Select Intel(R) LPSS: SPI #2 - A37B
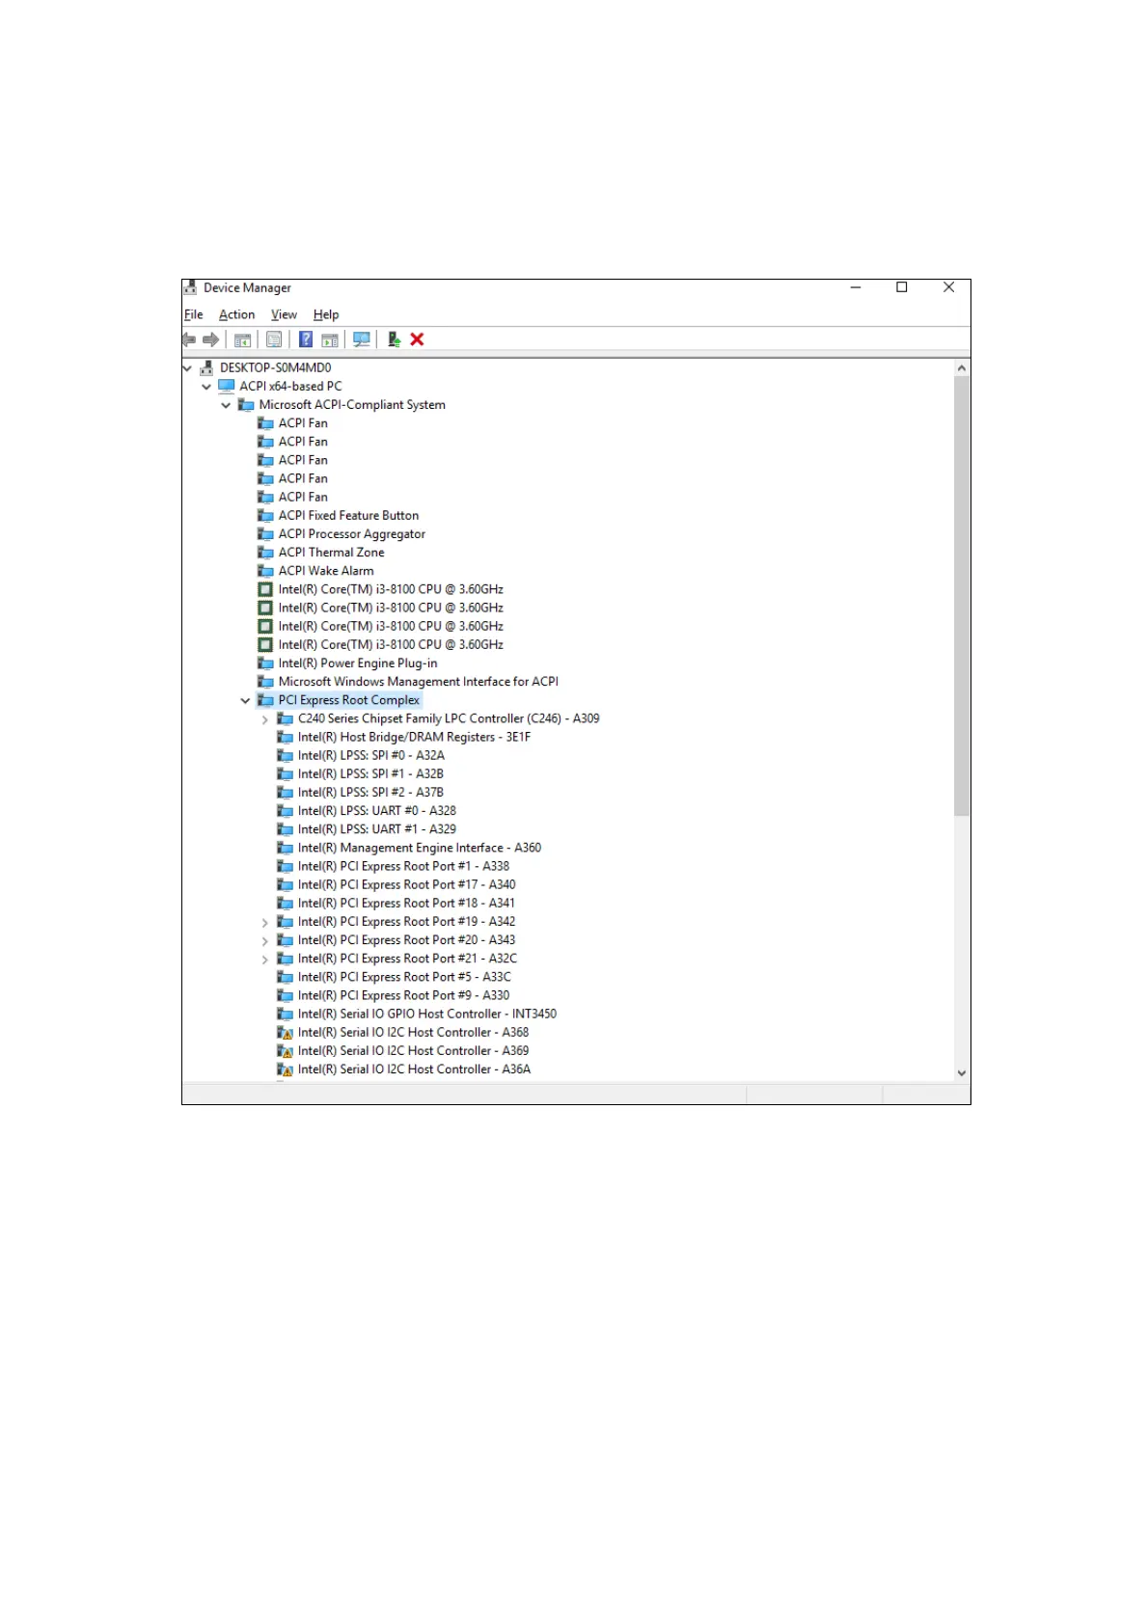The image size is (1148, 1624). tap(371, 793)
